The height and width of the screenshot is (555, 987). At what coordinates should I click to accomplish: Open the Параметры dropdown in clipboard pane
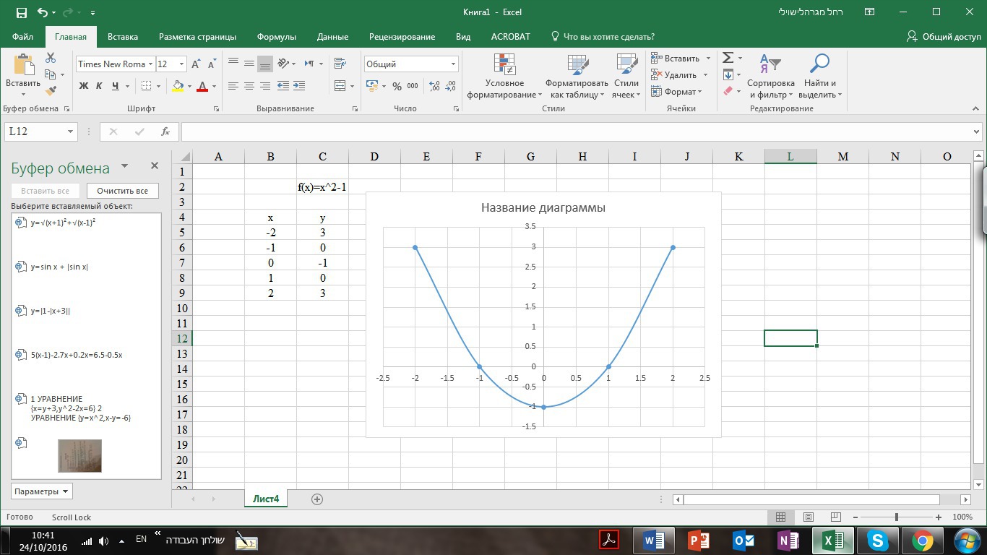click(42, 491)
